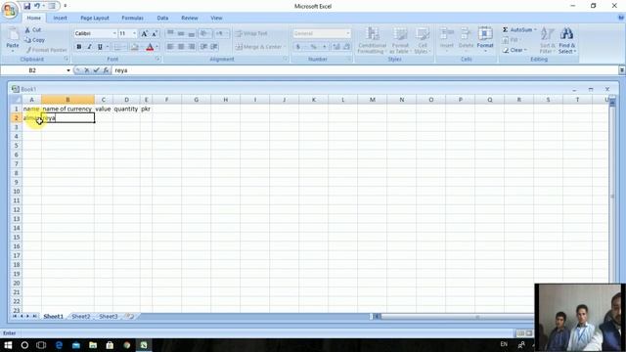The height and width of the screenshot is (352, 626).
Task: Set top vertical alignment
Action: (170, 33)
